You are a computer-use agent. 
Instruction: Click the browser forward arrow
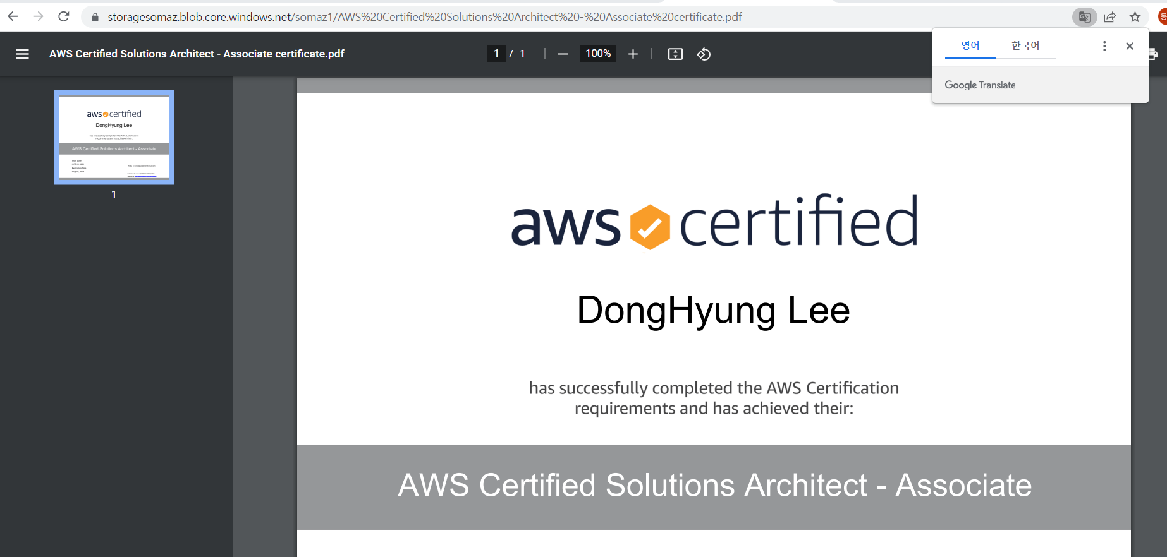38,16
